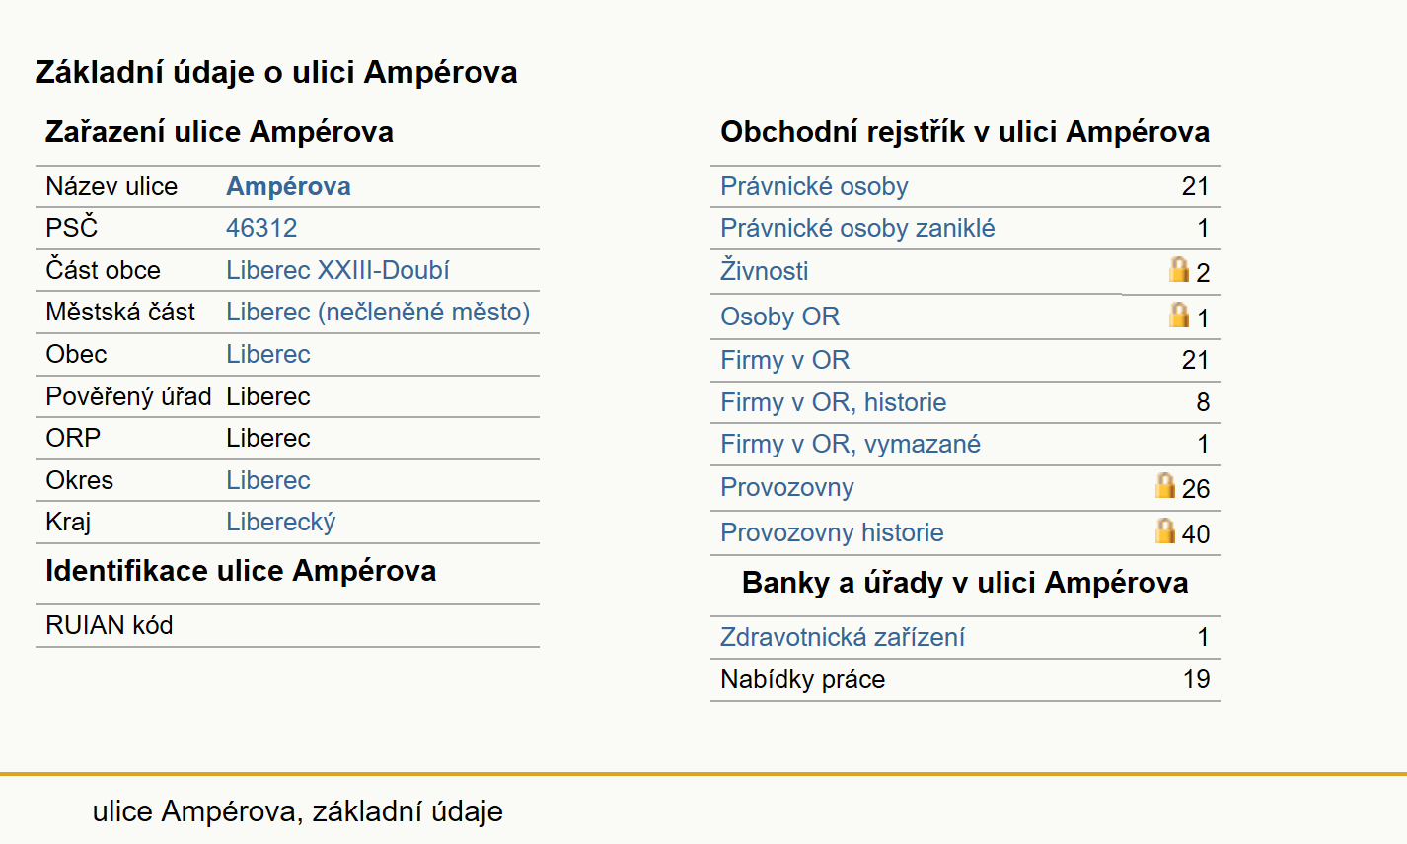1407x844 pixels.
Task: Open the Firmy v OR link
Action: (784, 360)
